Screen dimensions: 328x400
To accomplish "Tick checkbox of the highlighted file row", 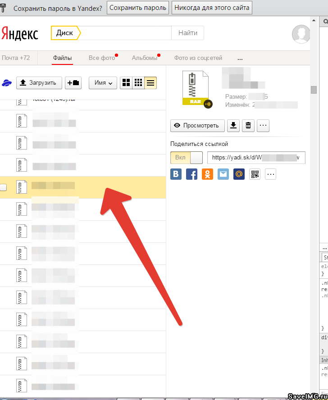I will point(3,187).
